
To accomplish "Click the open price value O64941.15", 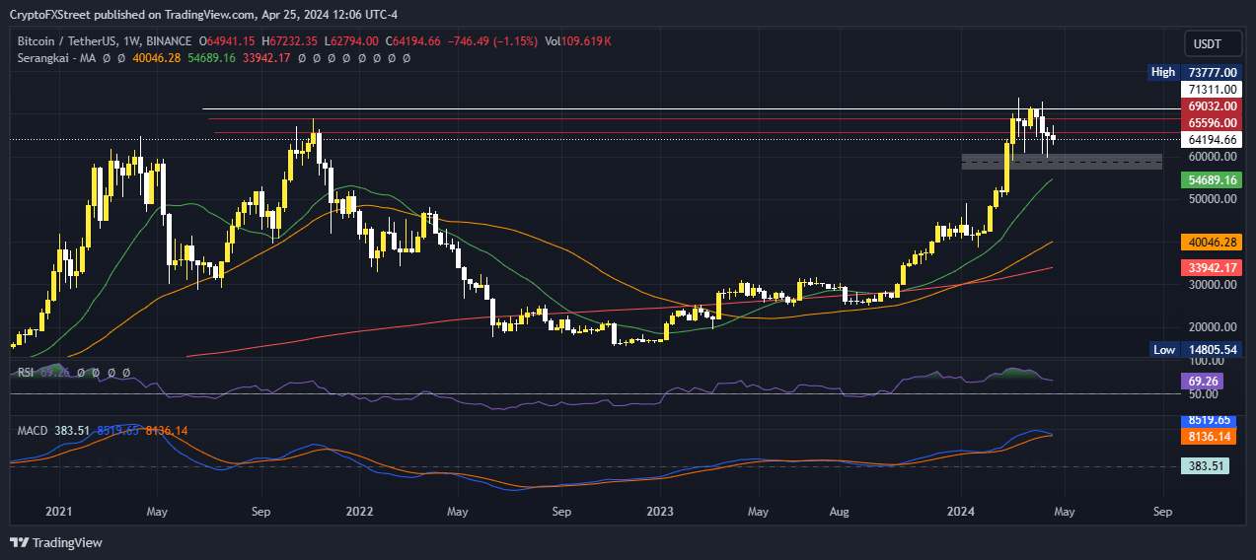I will (x=227, y=41).
